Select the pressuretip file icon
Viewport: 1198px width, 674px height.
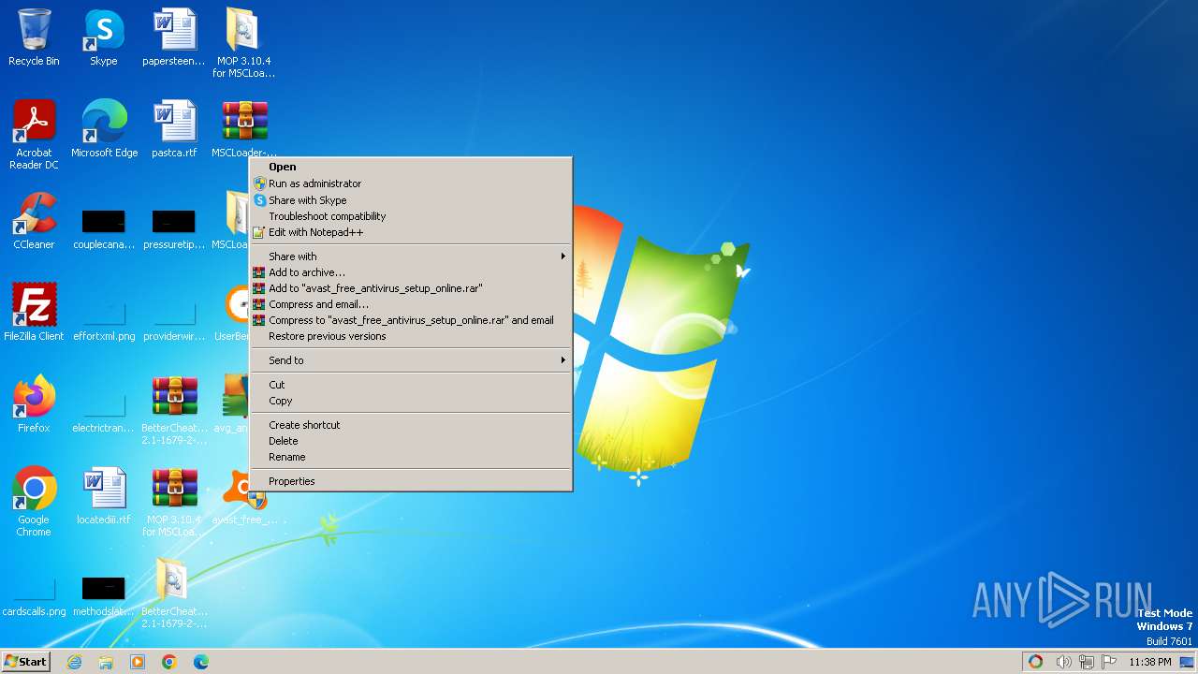click(174, 227)
